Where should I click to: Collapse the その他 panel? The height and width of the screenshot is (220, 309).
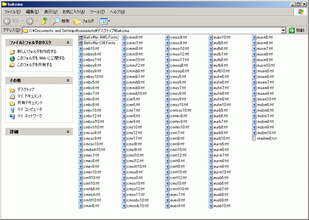click(x=68, y=80)
